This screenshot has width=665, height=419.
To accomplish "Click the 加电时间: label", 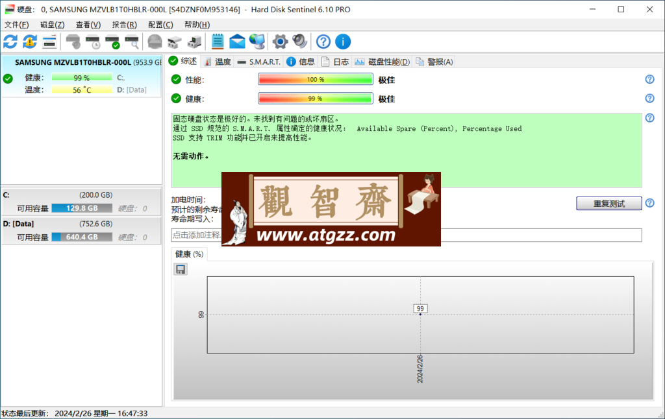I will (x=188, y=200).
